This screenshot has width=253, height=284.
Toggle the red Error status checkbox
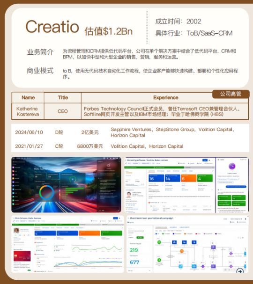(x=196, y=233)
